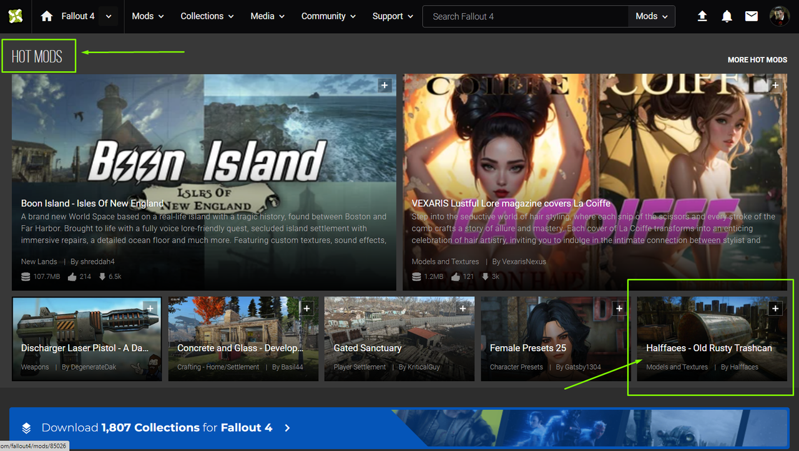Open Discharger Laser Pistol mod thumbnail
This screenshot has height=451, width=799.
[87, 339]
